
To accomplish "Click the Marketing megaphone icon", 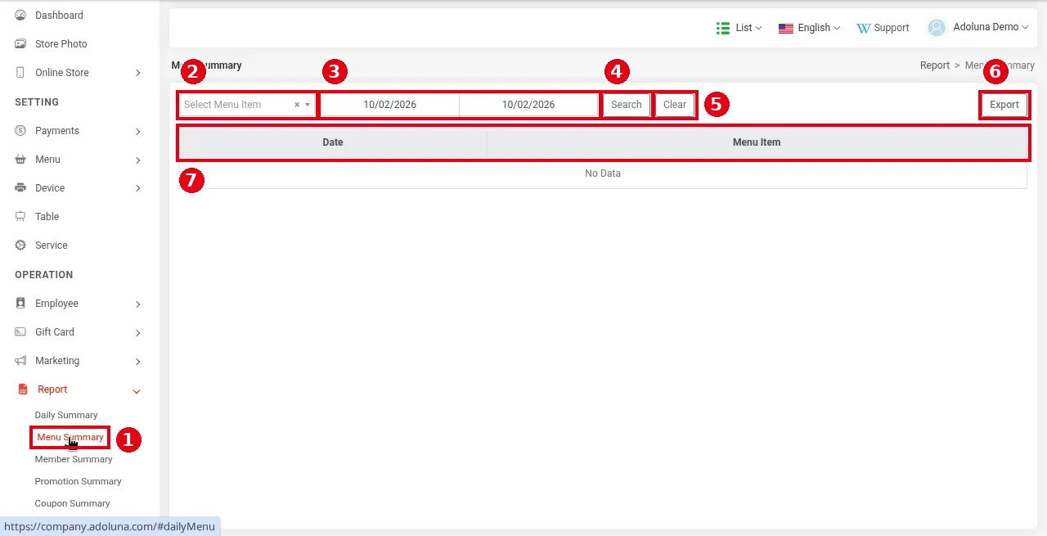I will (20, 361).
